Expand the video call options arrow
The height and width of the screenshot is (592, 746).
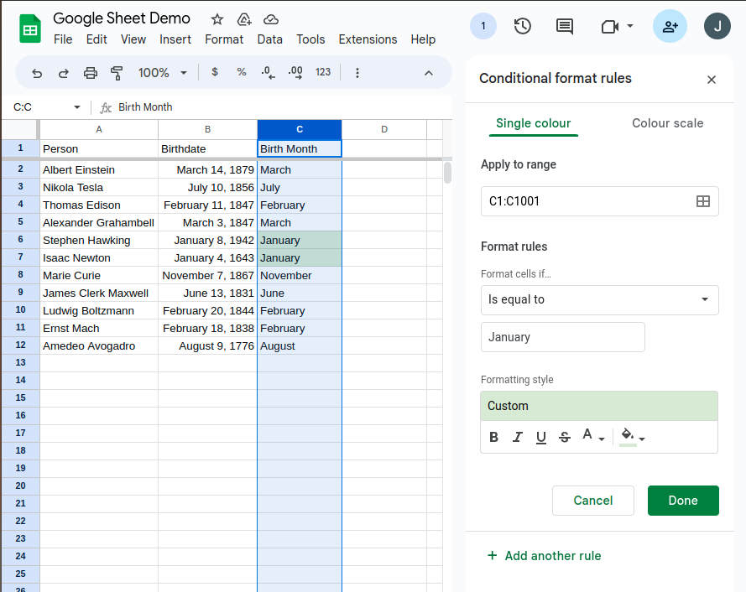pos(630,26)
